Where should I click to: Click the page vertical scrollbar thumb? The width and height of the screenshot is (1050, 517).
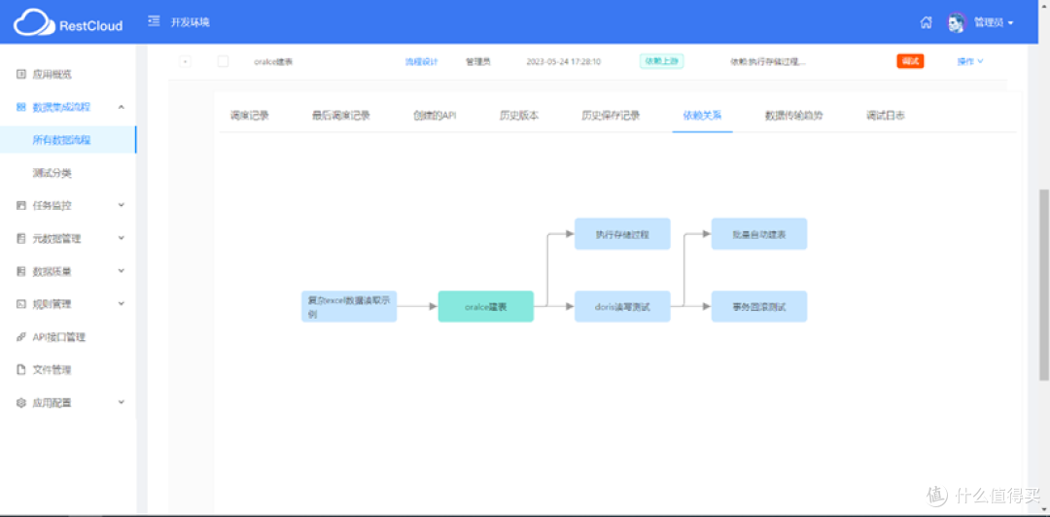click(x=1044, y=285)
